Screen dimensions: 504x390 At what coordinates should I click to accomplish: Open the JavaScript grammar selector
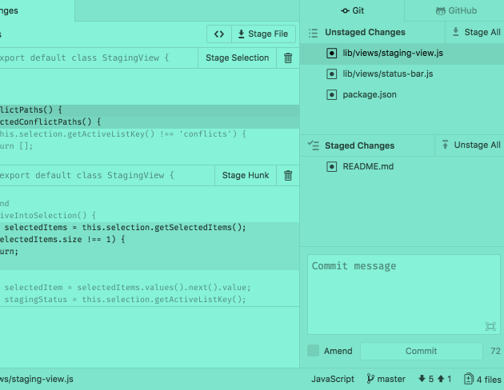[x=332, y=379]
